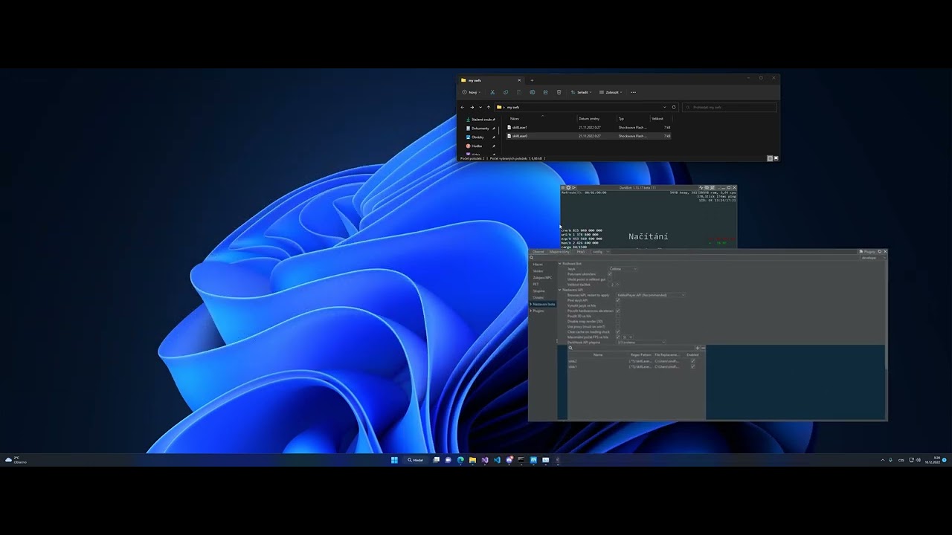Open the Browser API dropdown
The width and height of the screenshot is (952, 535).
pos(651,295)
